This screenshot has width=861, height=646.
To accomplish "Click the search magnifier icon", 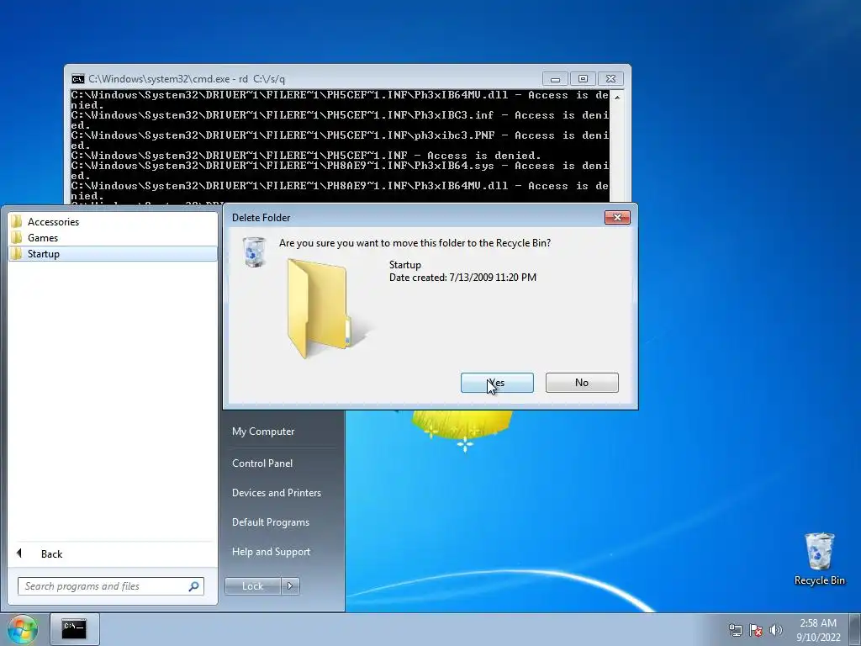I will click(194, 586).
